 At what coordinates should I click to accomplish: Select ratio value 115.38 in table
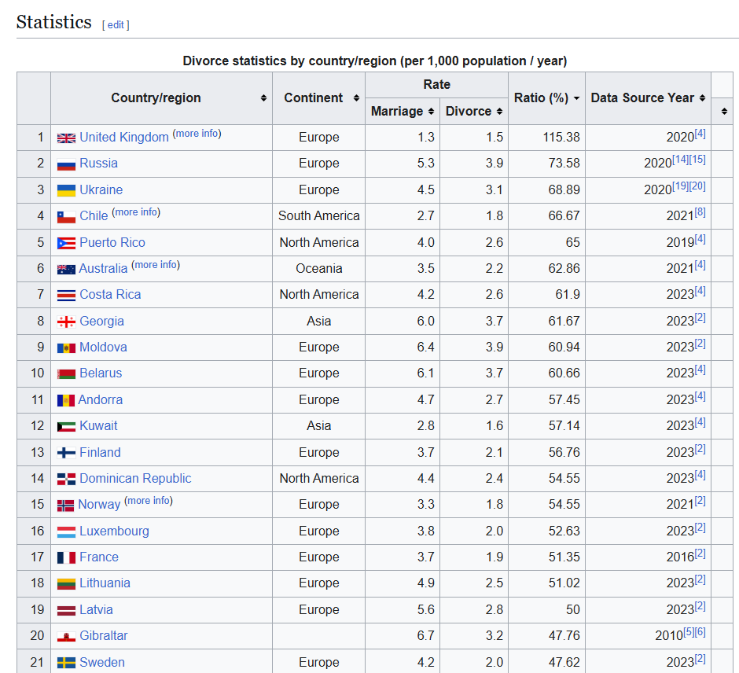pos(561,137)
